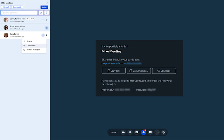The image size is (224, 140).
Task: Open the chat panel icon
Action: click(150, 132)
